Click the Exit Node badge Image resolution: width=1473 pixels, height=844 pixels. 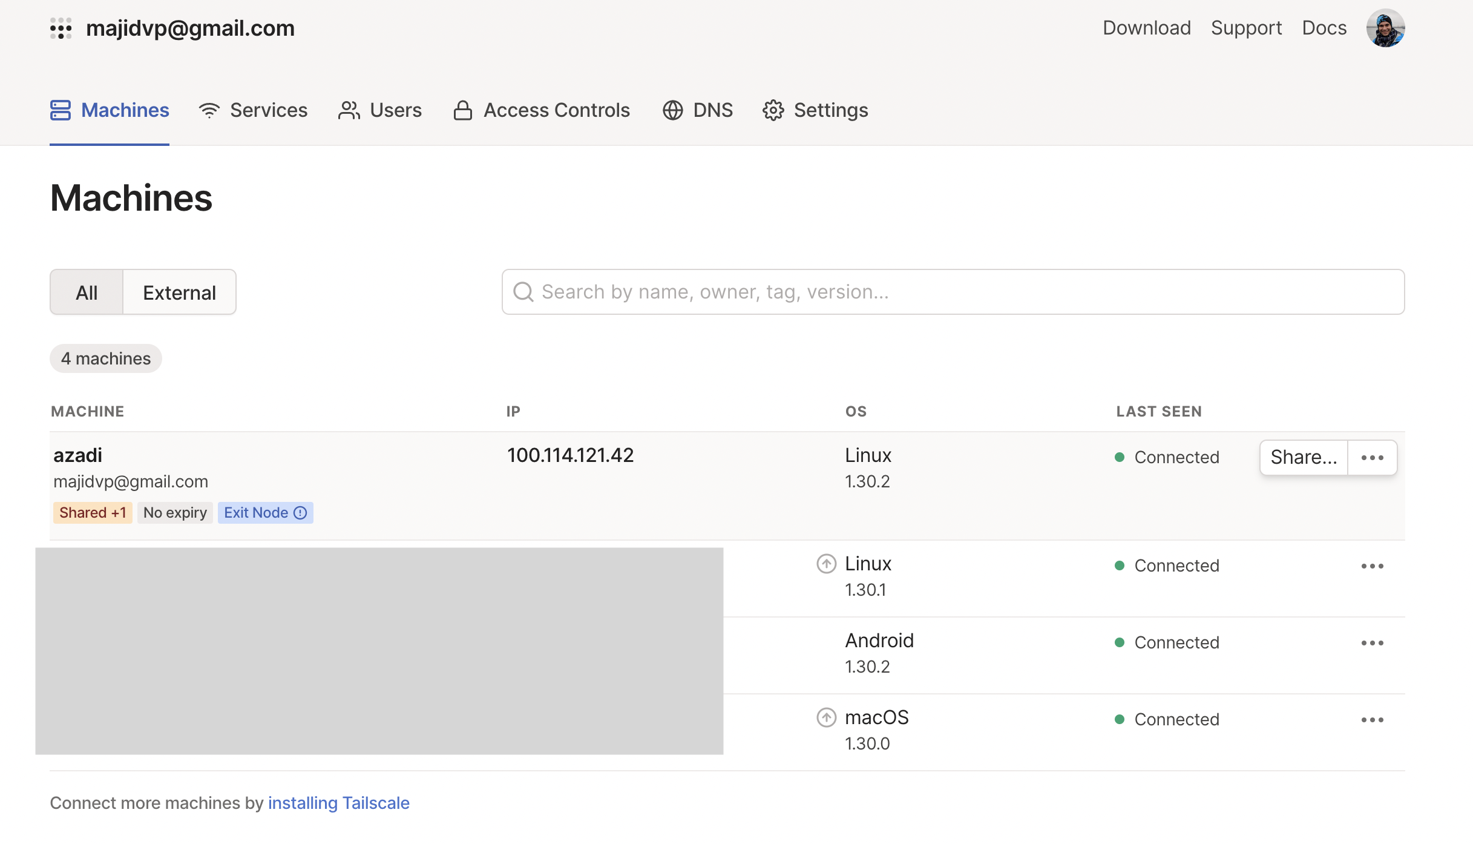(265, 513)
